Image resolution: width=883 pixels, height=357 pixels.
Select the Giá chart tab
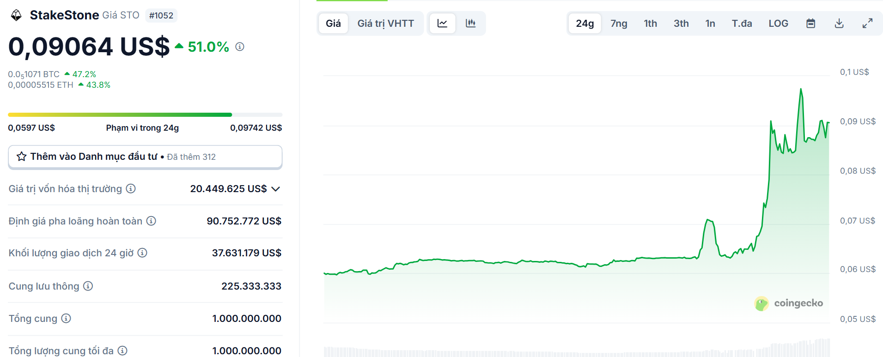pyautogui.click(x=333, y=23)
